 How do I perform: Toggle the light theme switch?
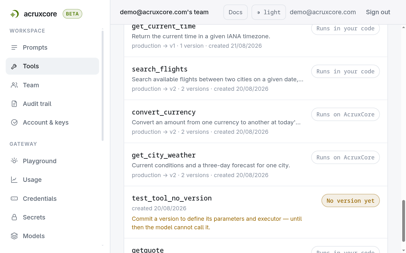pyautogui.click(x=269, y=12)
